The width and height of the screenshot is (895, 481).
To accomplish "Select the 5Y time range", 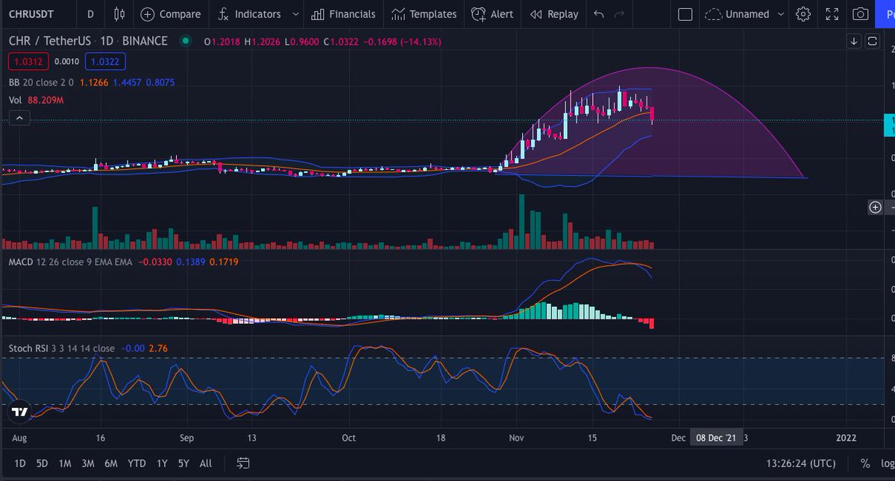I will tap(183, 463).
